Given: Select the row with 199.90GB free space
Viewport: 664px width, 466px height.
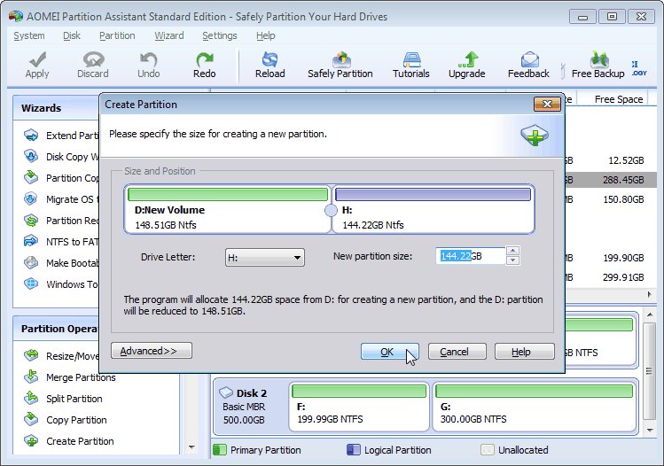Looking at the screenshot, I should [611, 258].
